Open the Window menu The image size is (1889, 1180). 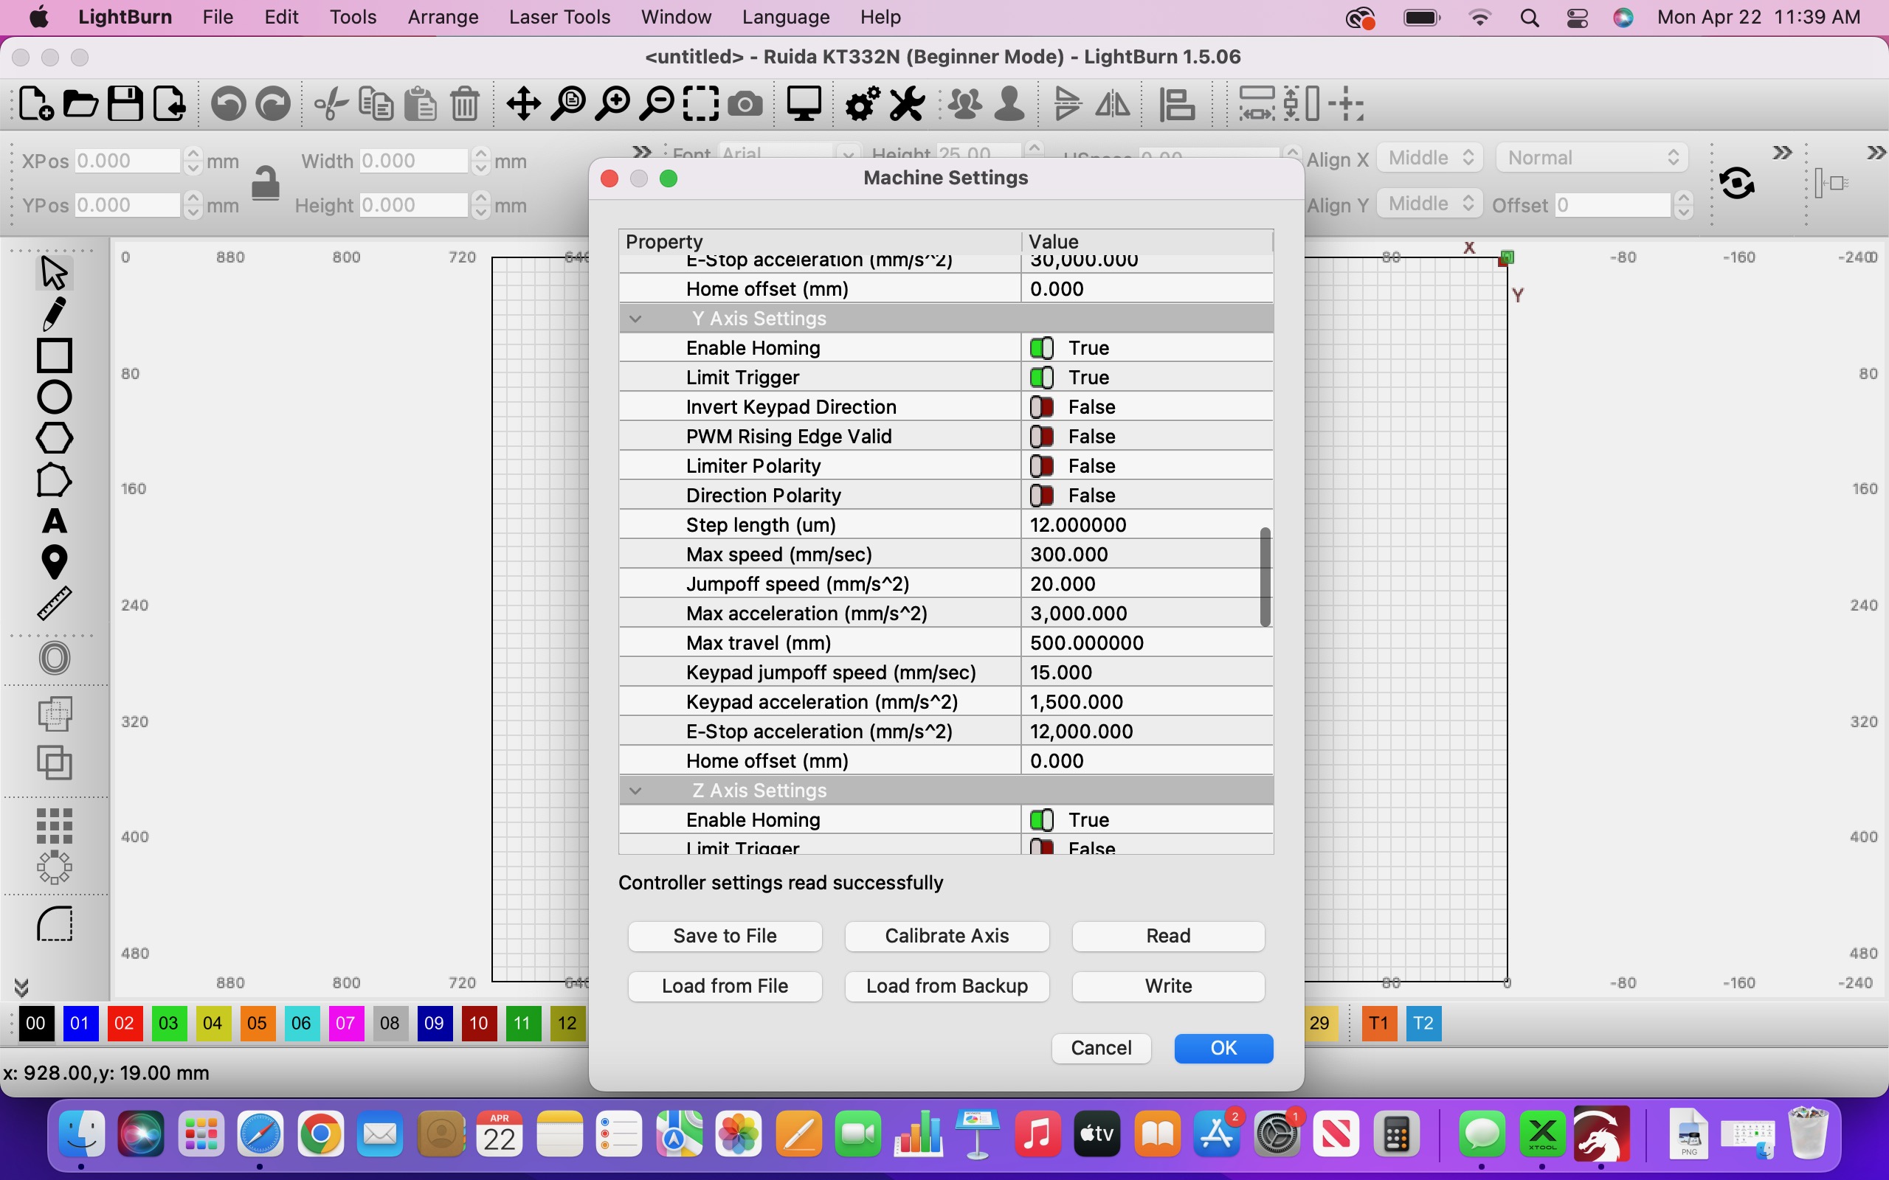(675, 17)
